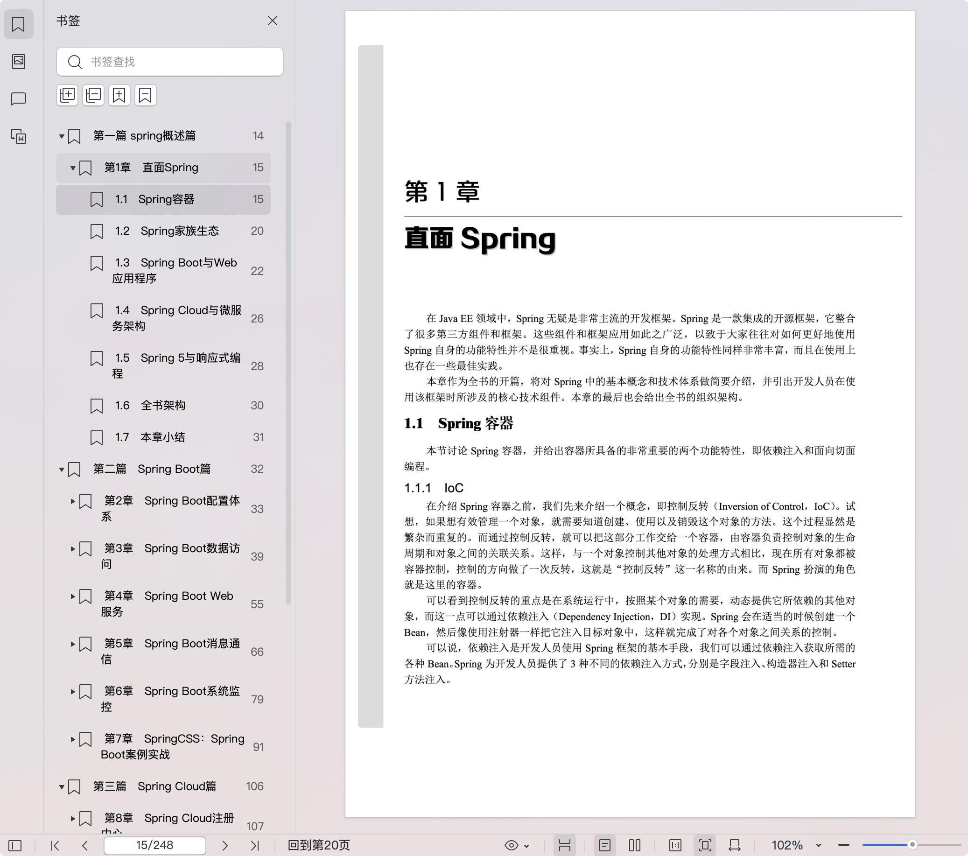Toggle fit page view
Viewport: 968px width, 856px height.
[705, 846]
